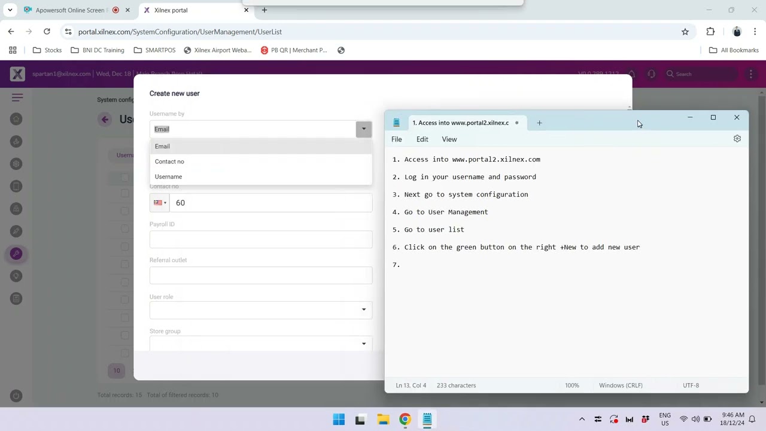Open the Chrome profile avatar
Screen dimensions: 766x431
737,32
